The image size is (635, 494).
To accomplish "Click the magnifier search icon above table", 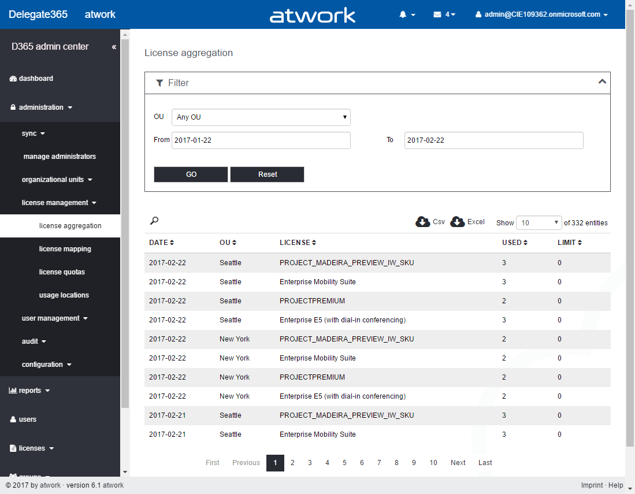I will (154, 221).
